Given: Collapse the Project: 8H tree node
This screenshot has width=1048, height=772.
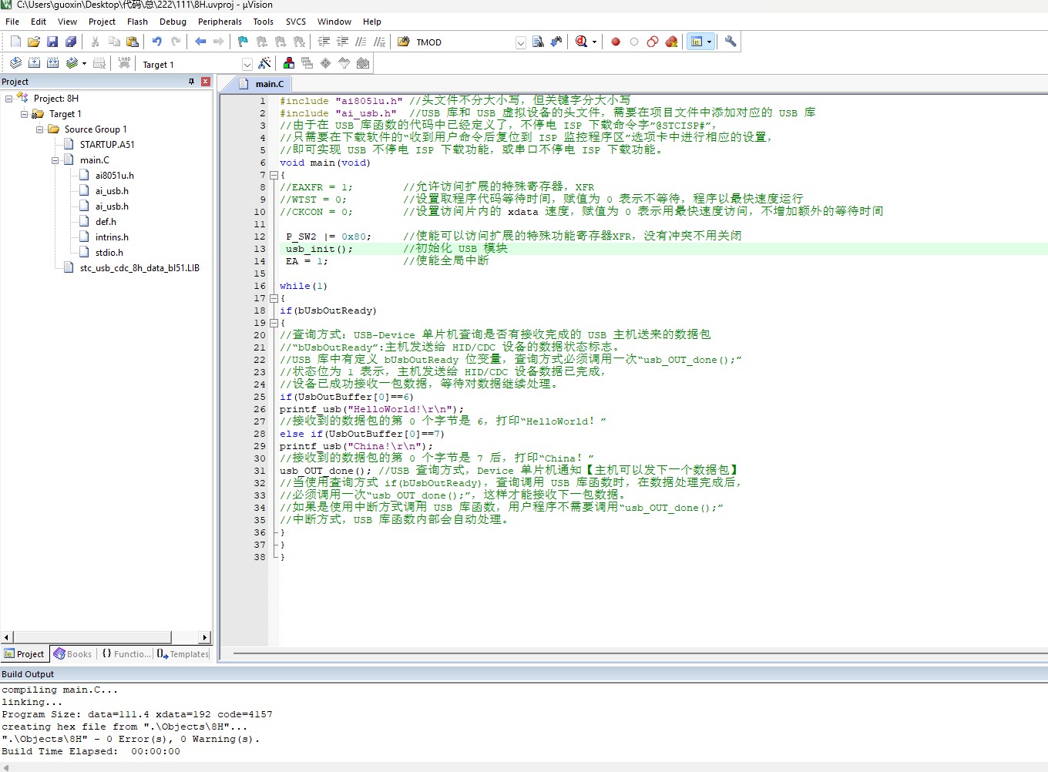Looking at the screenshot, I should click(9, 99).
